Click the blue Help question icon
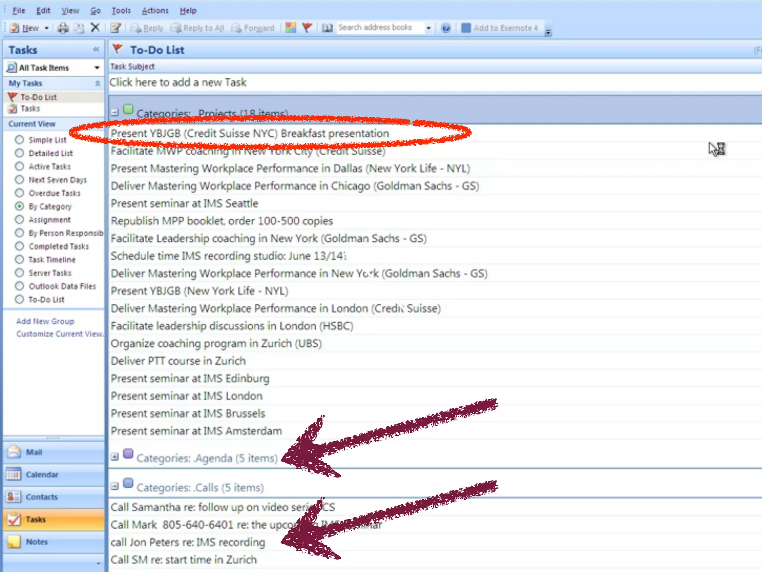 [445, 28]
